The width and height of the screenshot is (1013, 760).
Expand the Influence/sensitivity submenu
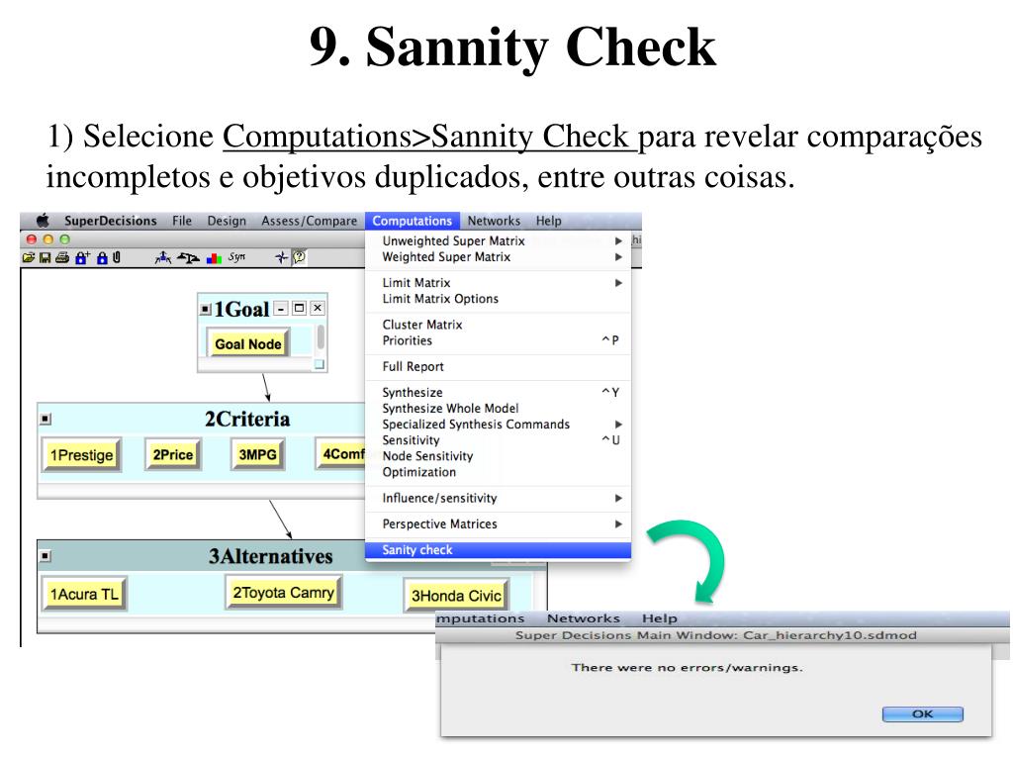click(x=499, y=498)
